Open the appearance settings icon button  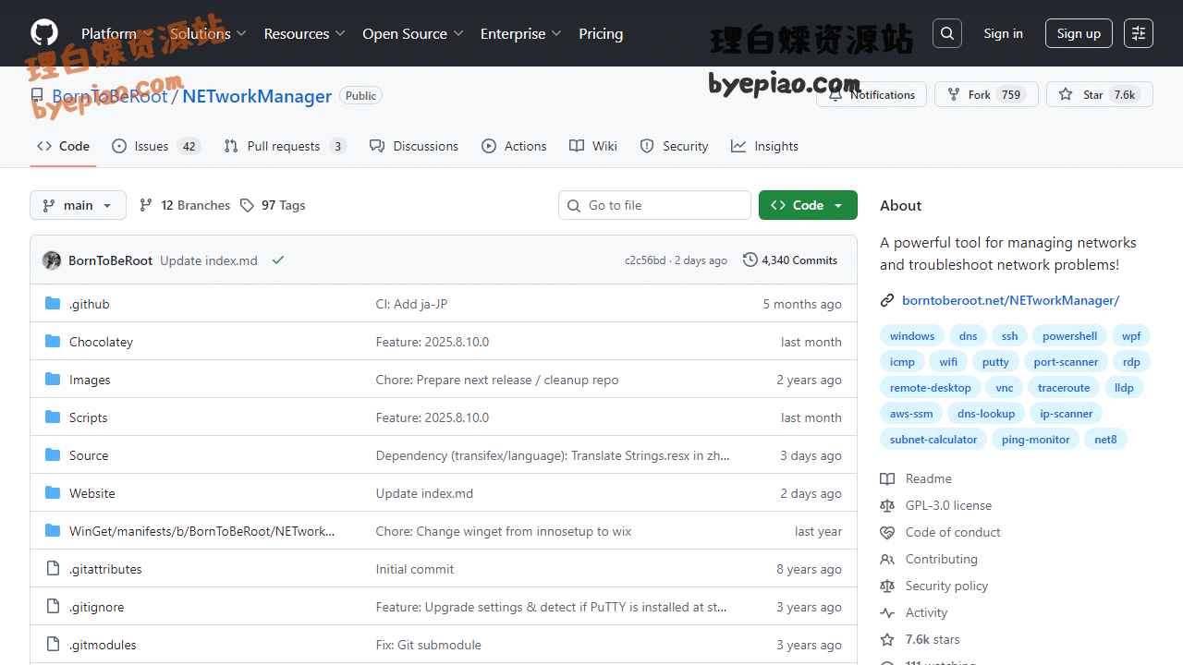tap(1139, 33)
